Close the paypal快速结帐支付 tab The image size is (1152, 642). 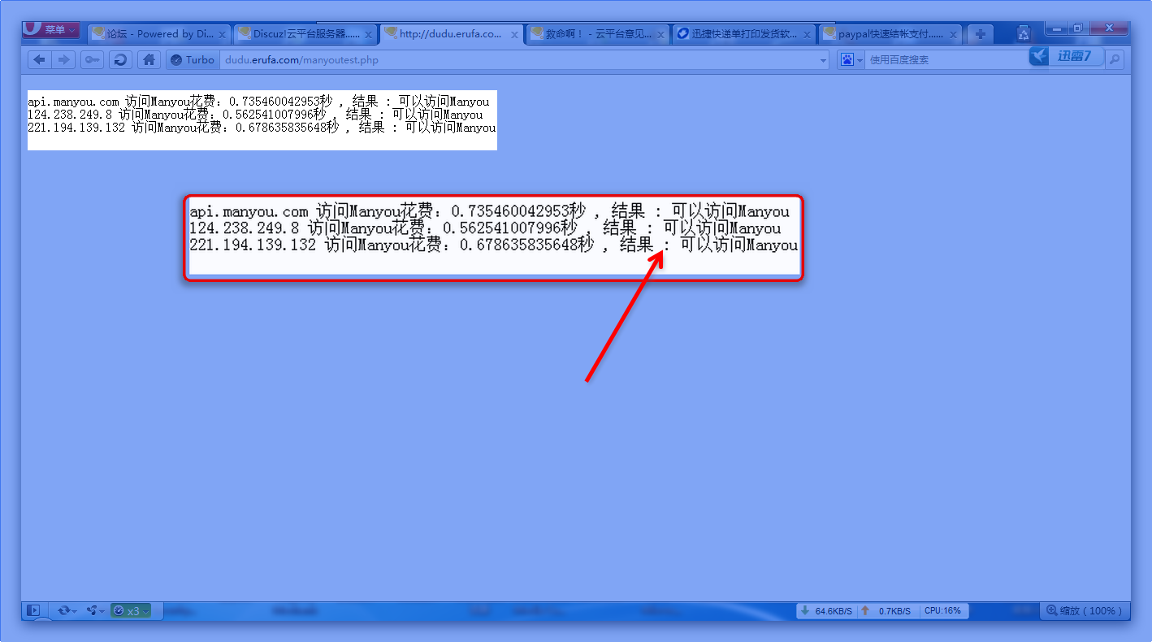[953, 35]
